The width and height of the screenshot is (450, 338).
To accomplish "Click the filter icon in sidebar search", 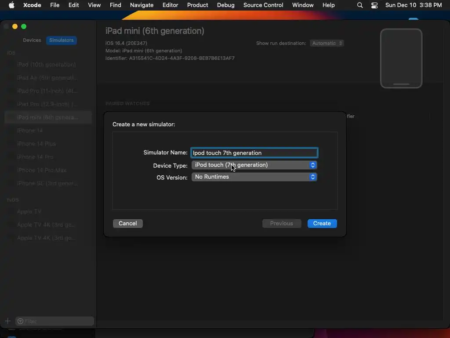I will coord(20,321).
